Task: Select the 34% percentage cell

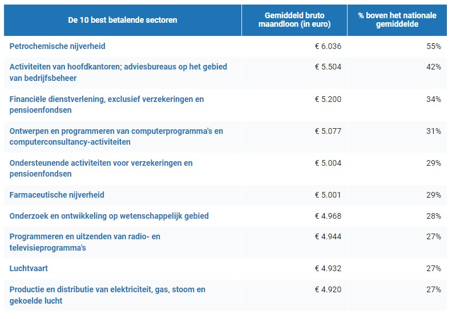Action: click(434, 99)
